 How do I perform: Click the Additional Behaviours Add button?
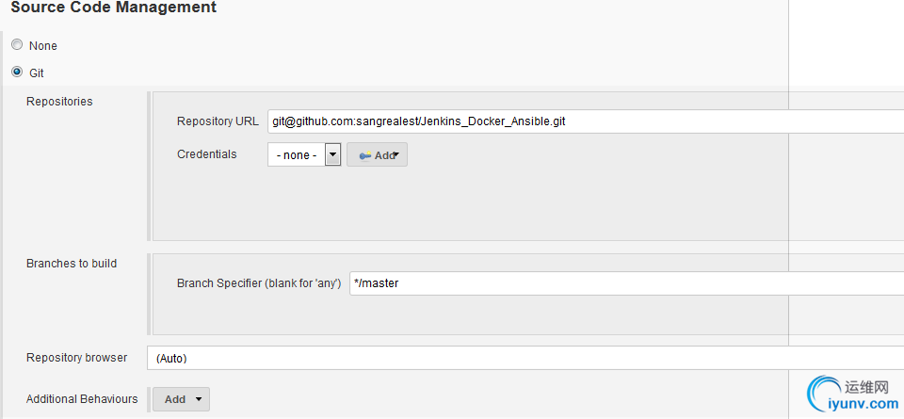click(x=181, y=399)
